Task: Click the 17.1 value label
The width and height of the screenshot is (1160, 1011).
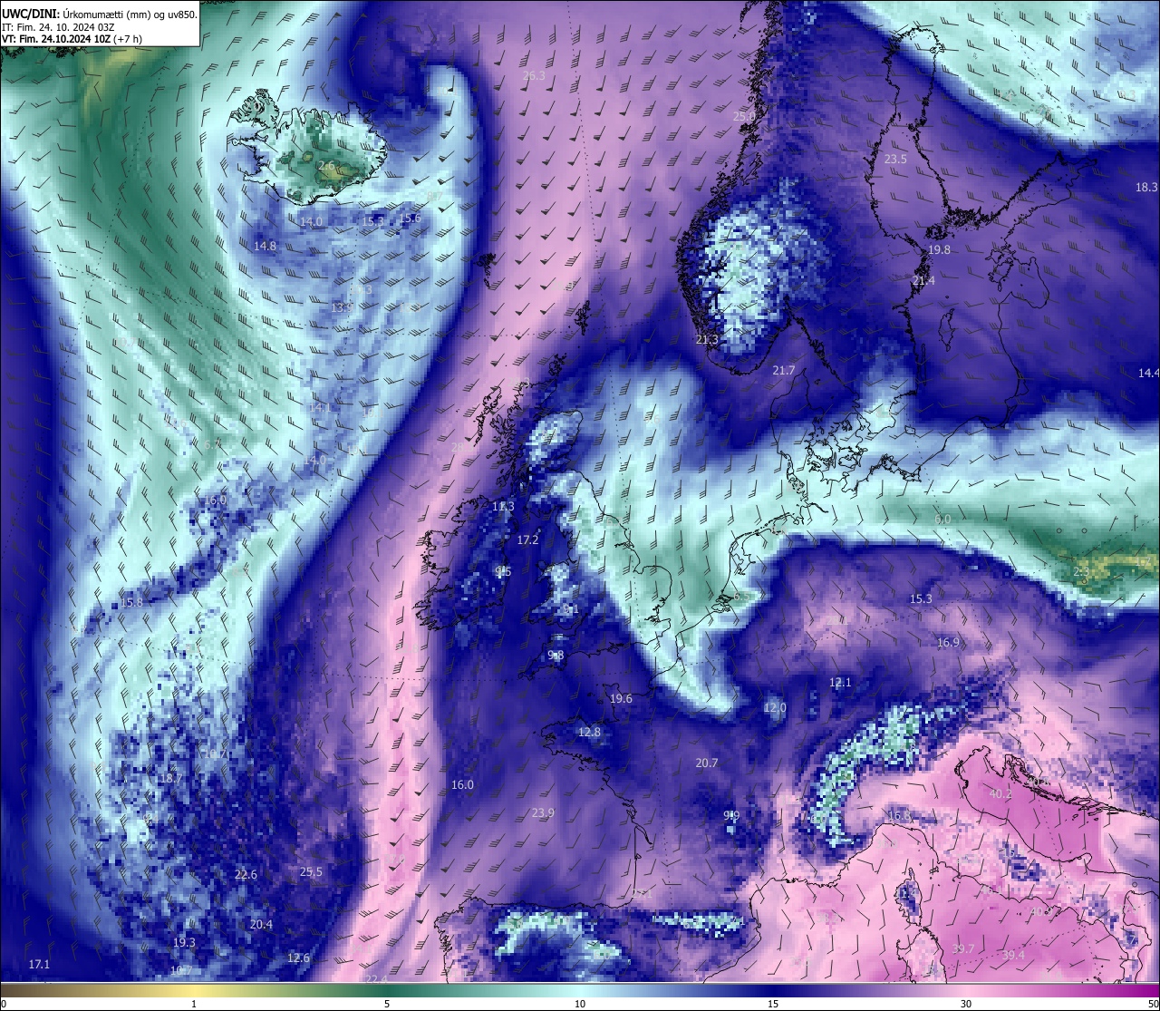Action: pos(39,963)
